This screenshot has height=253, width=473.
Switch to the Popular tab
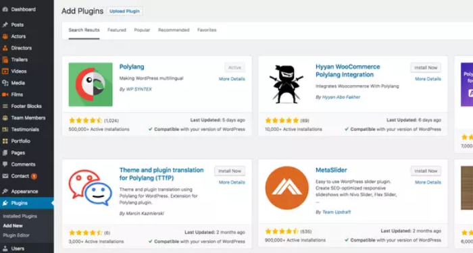[x=142, y=30]
